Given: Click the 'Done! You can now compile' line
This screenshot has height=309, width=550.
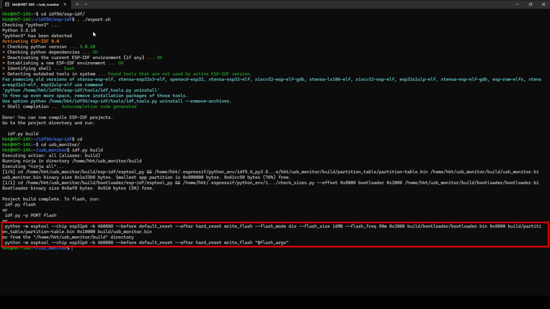Looking at the screenshot, I should click(x=57, y=117).
